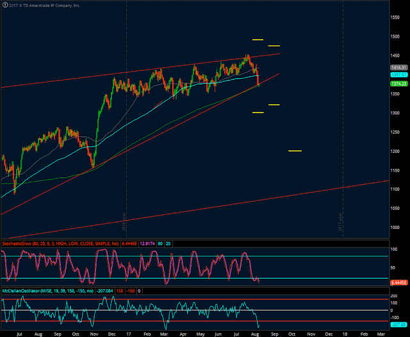Select the cyan 1397.57 price bubble

tap(399, 75)
